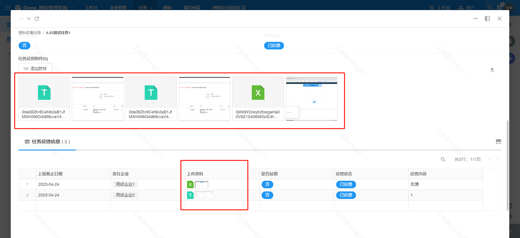The image size is (520, 238).
Task: Click the 否 tag above the attachments
Action: pyautogui.click(x=24, y=46)
